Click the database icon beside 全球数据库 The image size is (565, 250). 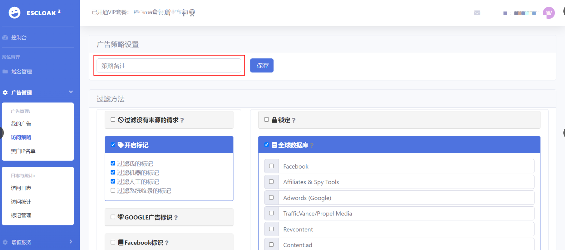pyautogui.click(x=274, y=145)
